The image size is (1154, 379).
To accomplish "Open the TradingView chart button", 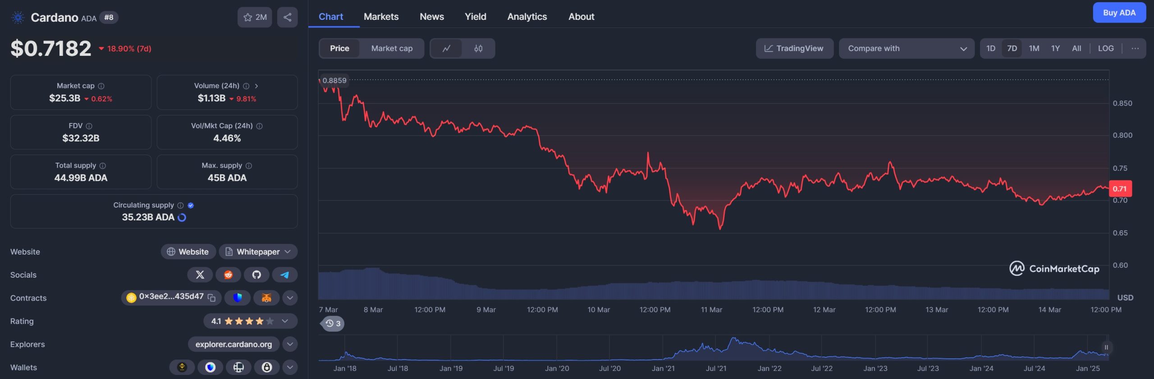I will point(794,49).
